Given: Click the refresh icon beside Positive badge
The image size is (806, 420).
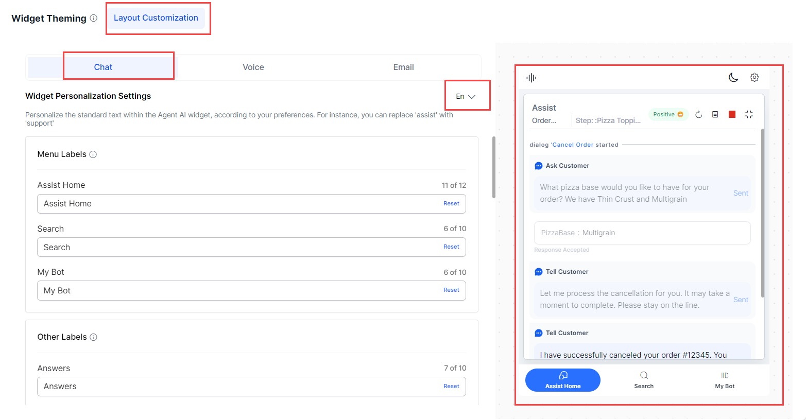Looking at the screenshot, I should point(698,114).
